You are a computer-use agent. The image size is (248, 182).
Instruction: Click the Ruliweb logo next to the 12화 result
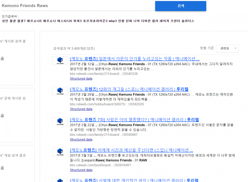(x=60, y=91)
